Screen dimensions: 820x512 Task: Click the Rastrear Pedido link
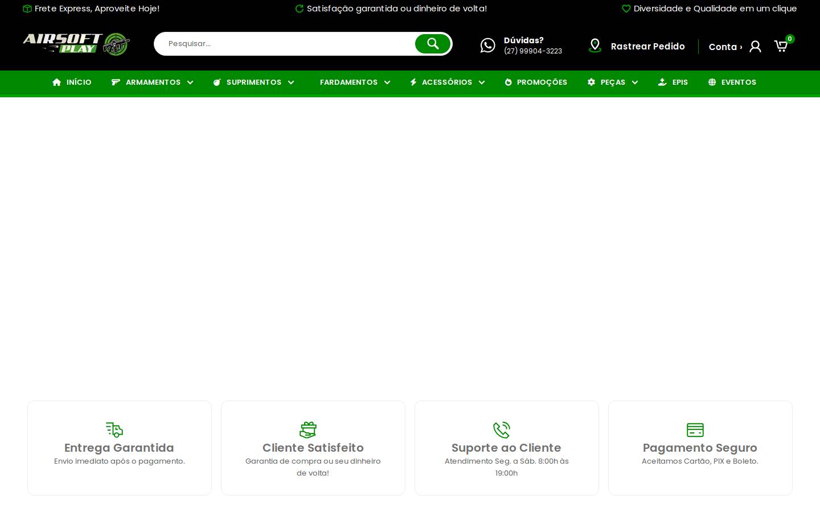click(648, 47)
